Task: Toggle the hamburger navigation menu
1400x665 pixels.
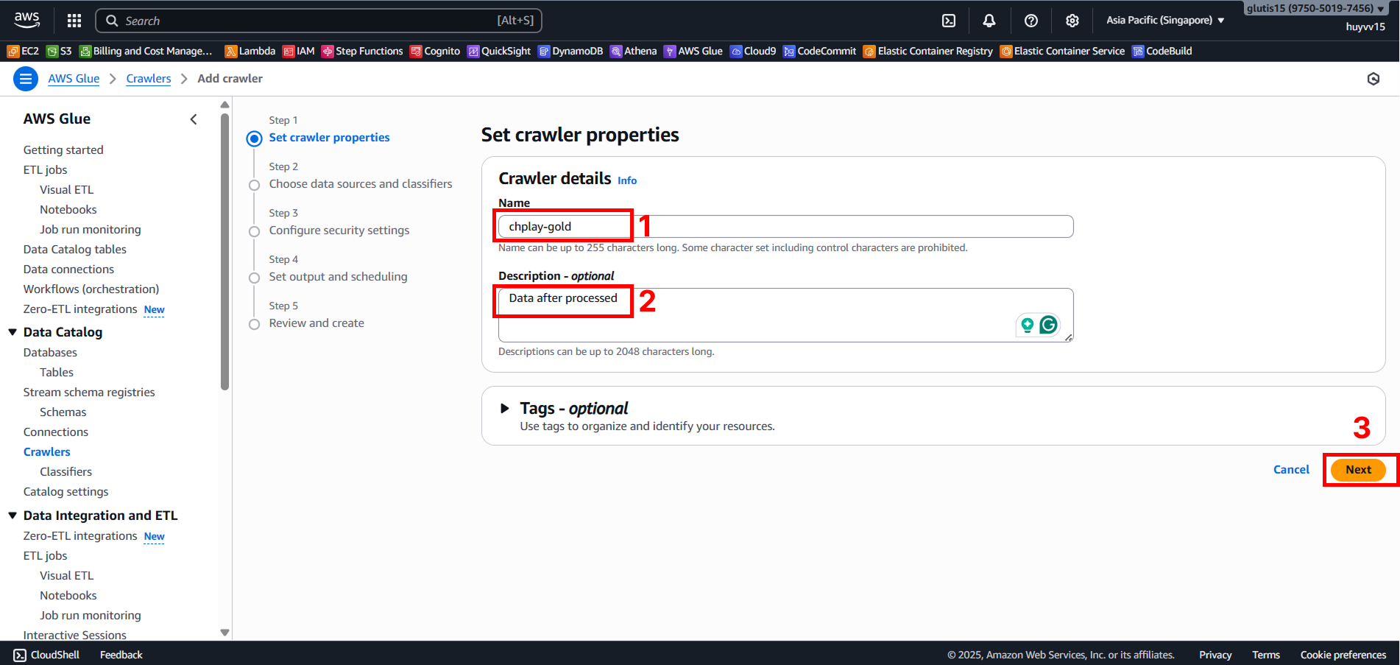Action: pos(26,79)
